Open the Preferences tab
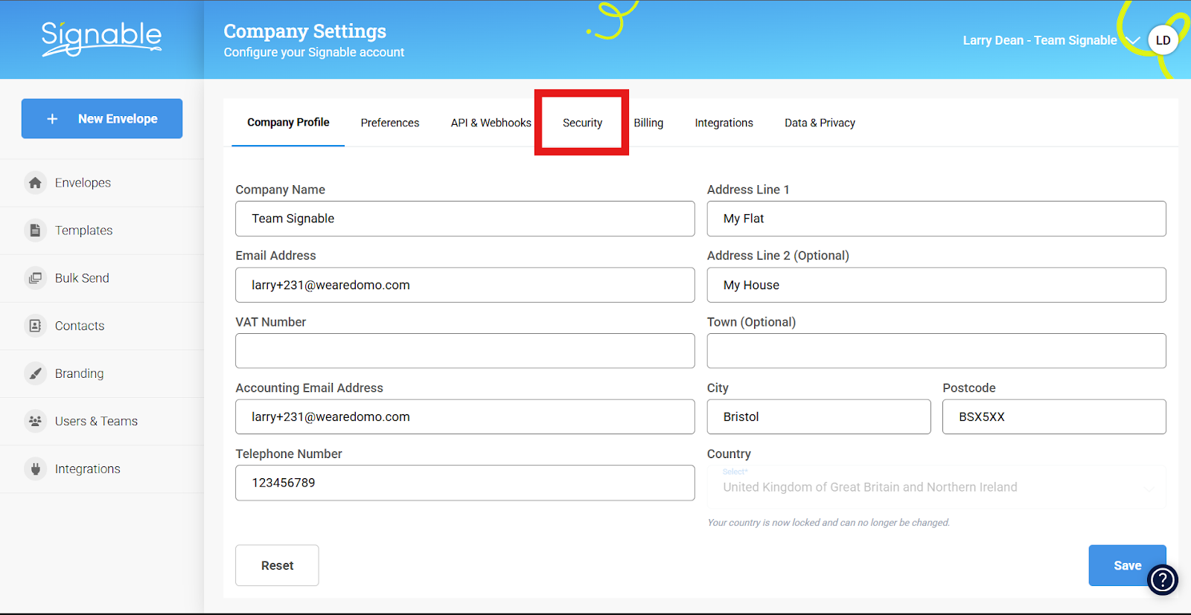This screenshot has height=615, width=1191. tap(390, 123)
